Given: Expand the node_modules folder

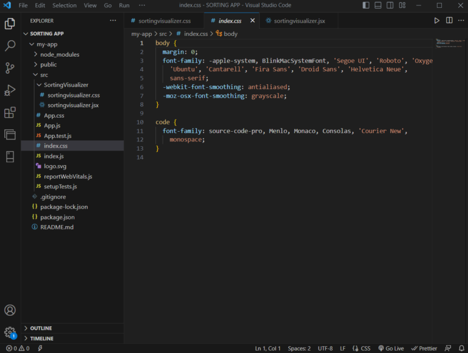Looking at the screenshot, I should 59,54.
